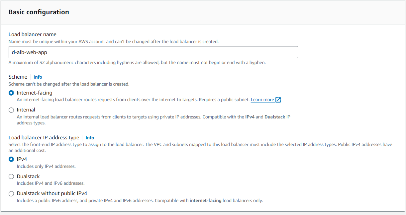Pick the Dualstack radio button
The height and width of the screenshot is (215, 406).
tap(11, 177)
